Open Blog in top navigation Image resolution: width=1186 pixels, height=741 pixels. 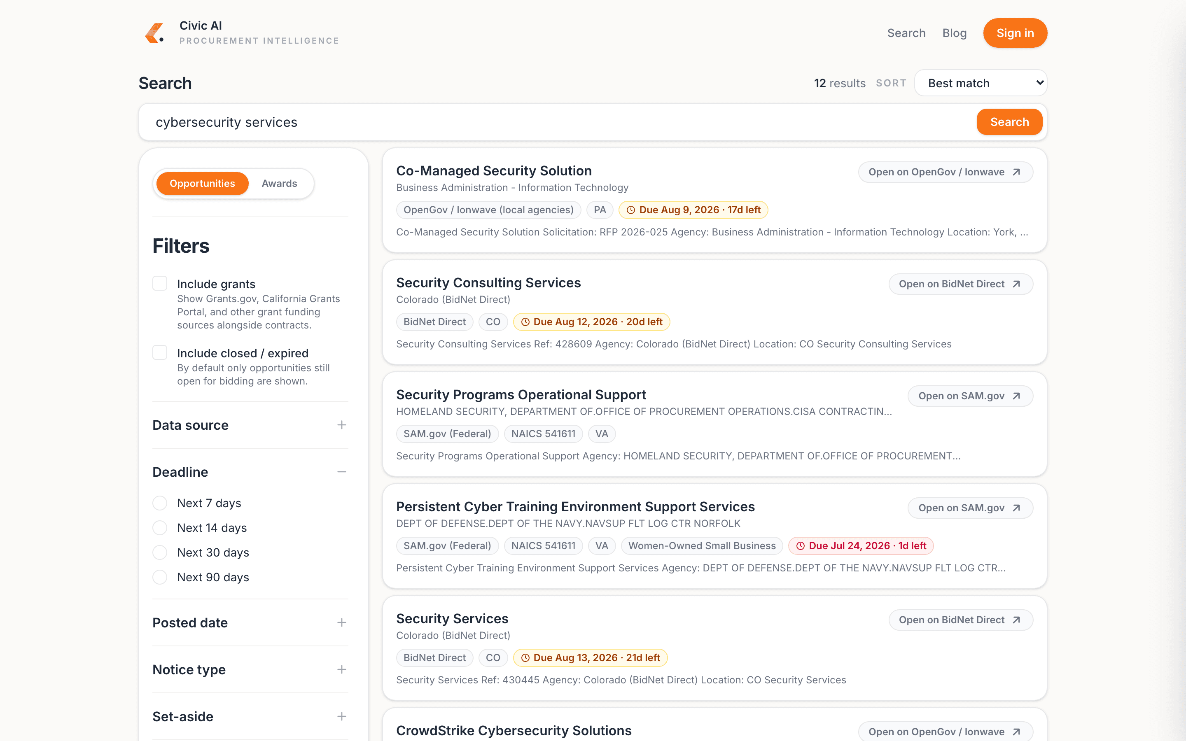point(954,33)
